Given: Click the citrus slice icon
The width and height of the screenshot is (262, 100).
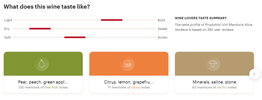Looking at the screenshot, I should click(x=127, y=64).
